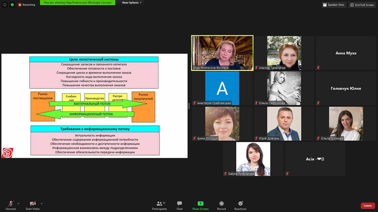Open the Reactions menu

240,205
